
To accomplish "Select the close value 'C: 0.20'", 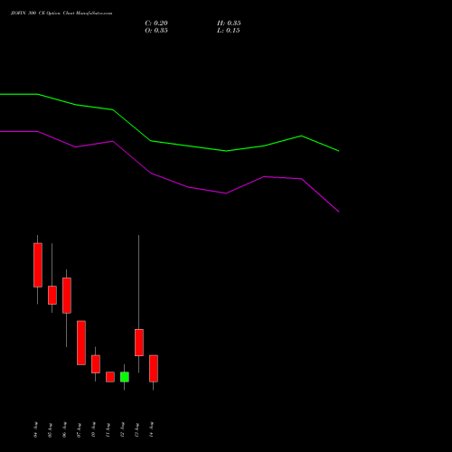I will coord(156,24).
